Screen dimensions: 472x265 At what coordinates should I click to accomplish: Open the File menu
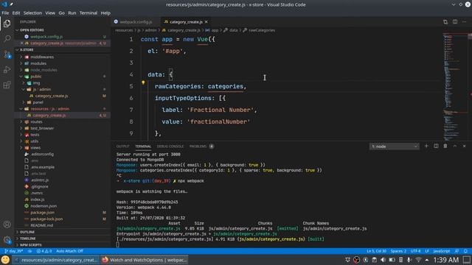(5, 13)
